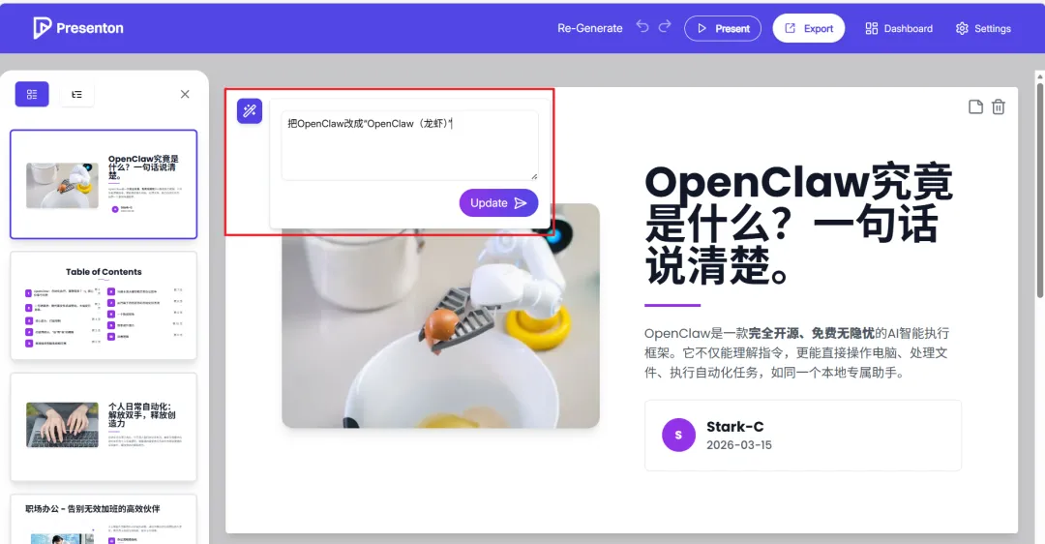
Task: Click the Update button
Action: pos(498,202)
